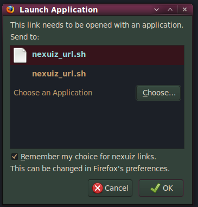The height and width of the screenshot is (207, 198).
Task: Minimize the dialog with the downward chevron
Action: coord(157,10)
